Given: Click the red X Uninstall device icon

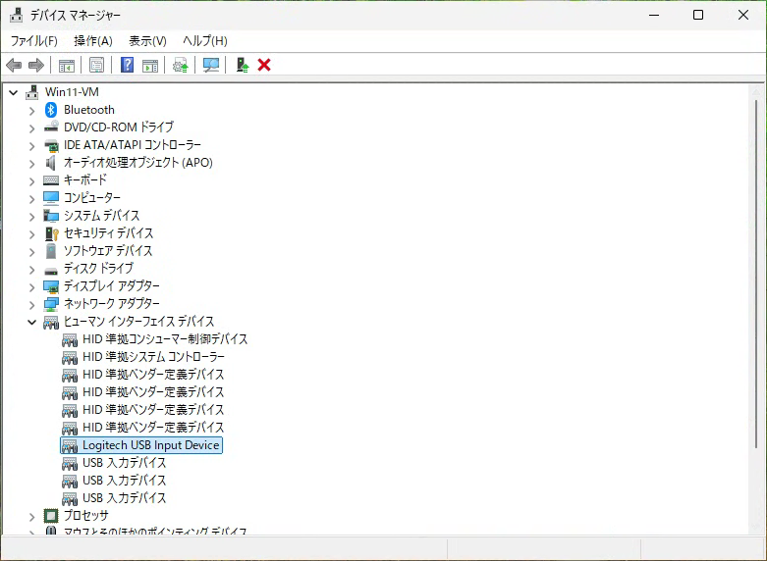Looking at the screenshot, I should [264, 65].
